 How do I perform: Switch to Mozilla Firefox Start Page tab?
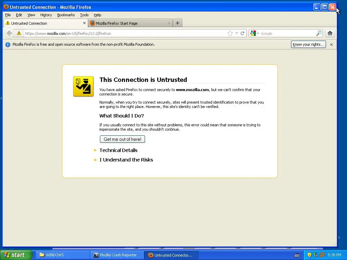coord(130,23)
